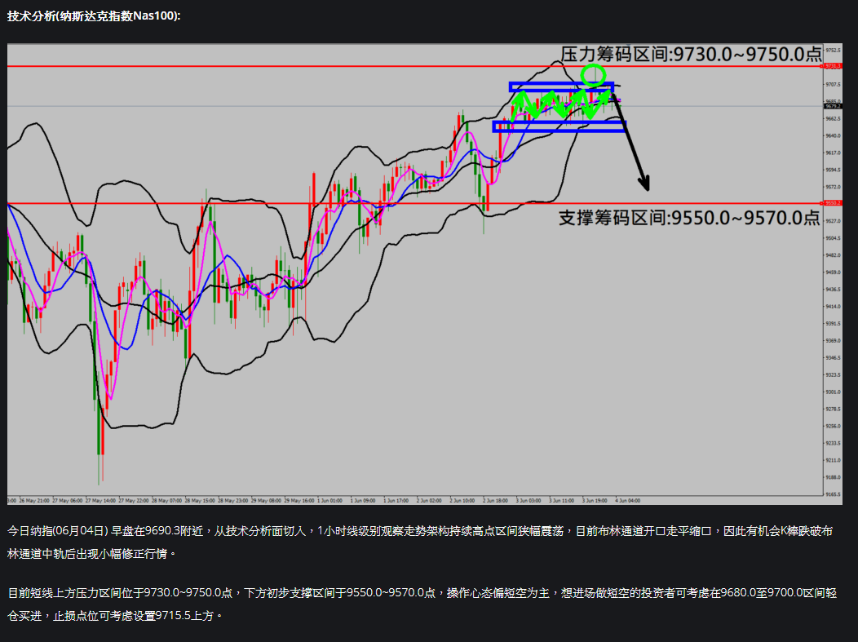Click the 1 Jun 09:00 time label
Image resolution: width=858 pixels, height=642 pixels.
tap(363, 500)
